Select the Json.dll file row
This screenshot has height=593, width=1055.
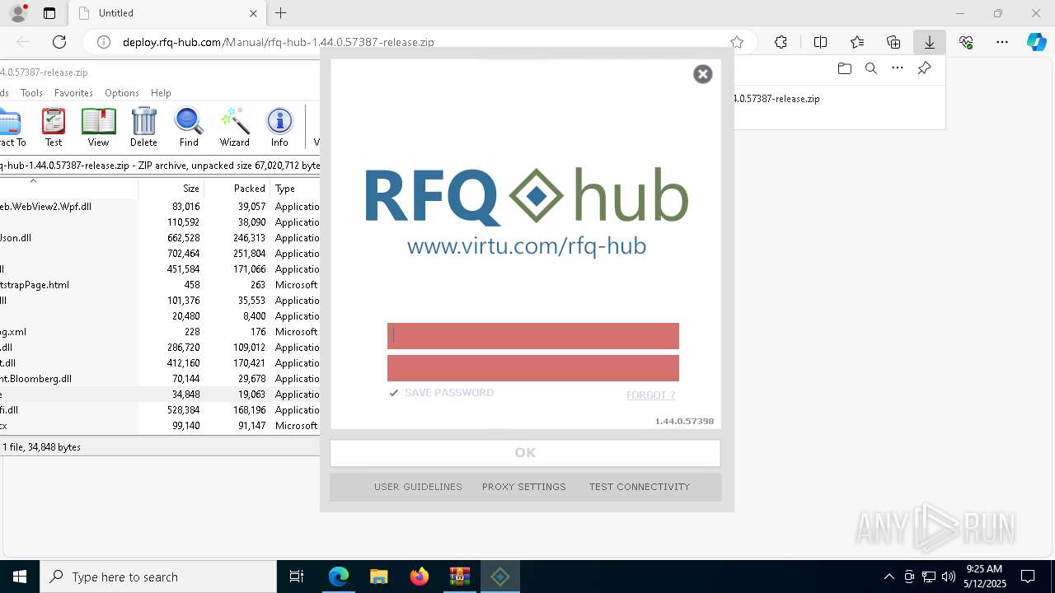click(x=160, y=238)
